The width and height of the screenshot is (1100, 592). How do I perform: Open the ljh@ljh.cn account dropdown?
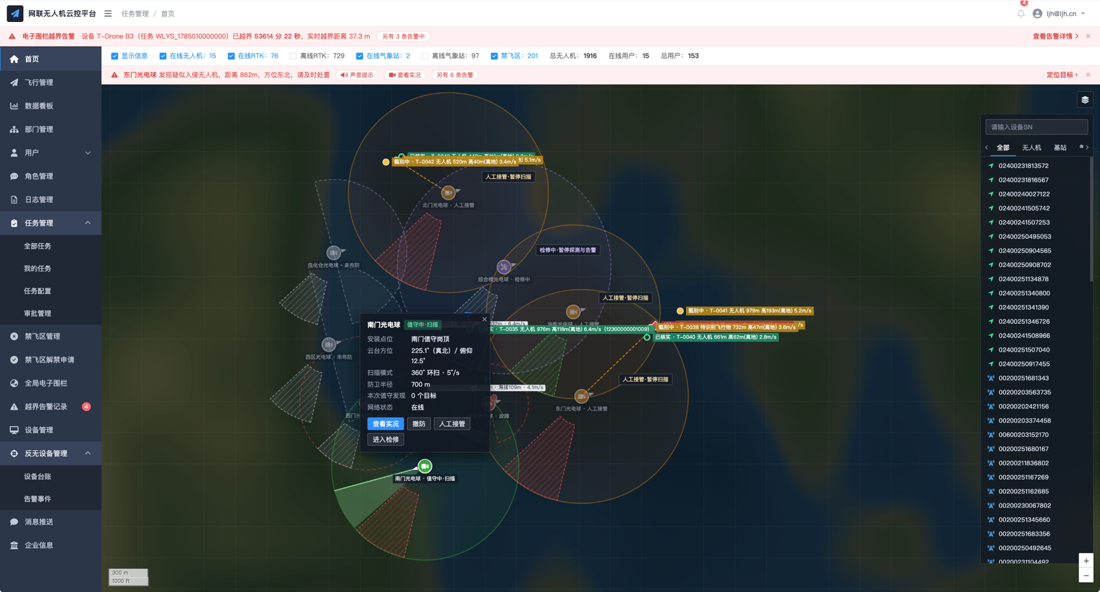click(1060, 14)
